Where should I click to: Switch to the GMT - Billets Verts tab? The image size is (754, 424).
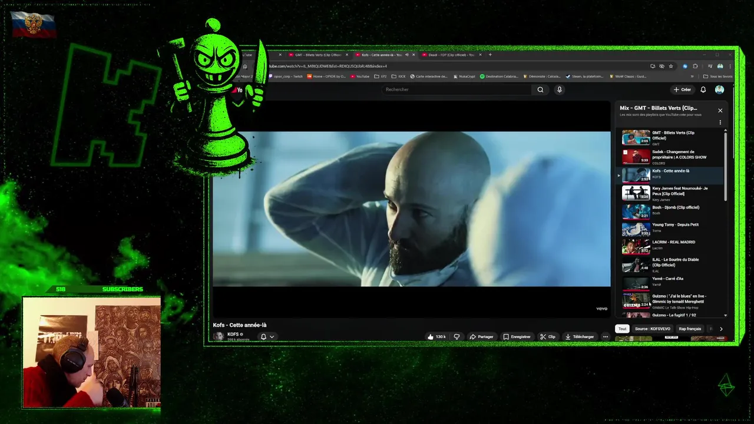tap(318, 55)
